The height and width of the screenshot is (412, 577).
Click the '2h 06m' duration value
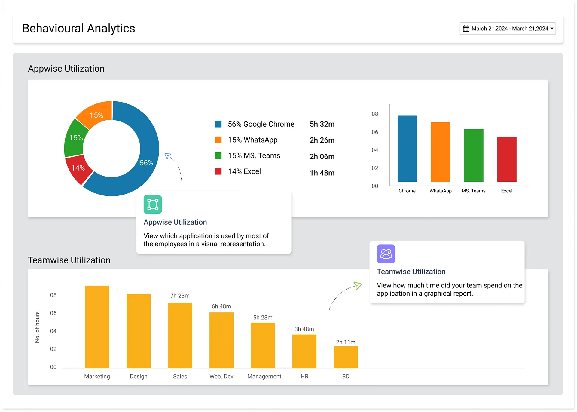[322, 156]
